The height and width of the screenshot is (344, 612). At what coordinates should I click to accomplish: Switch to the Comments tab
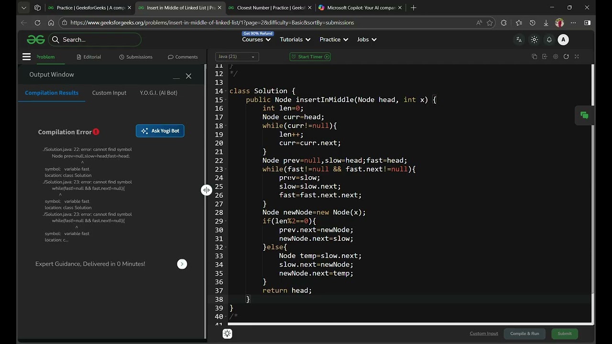point(183,57)
